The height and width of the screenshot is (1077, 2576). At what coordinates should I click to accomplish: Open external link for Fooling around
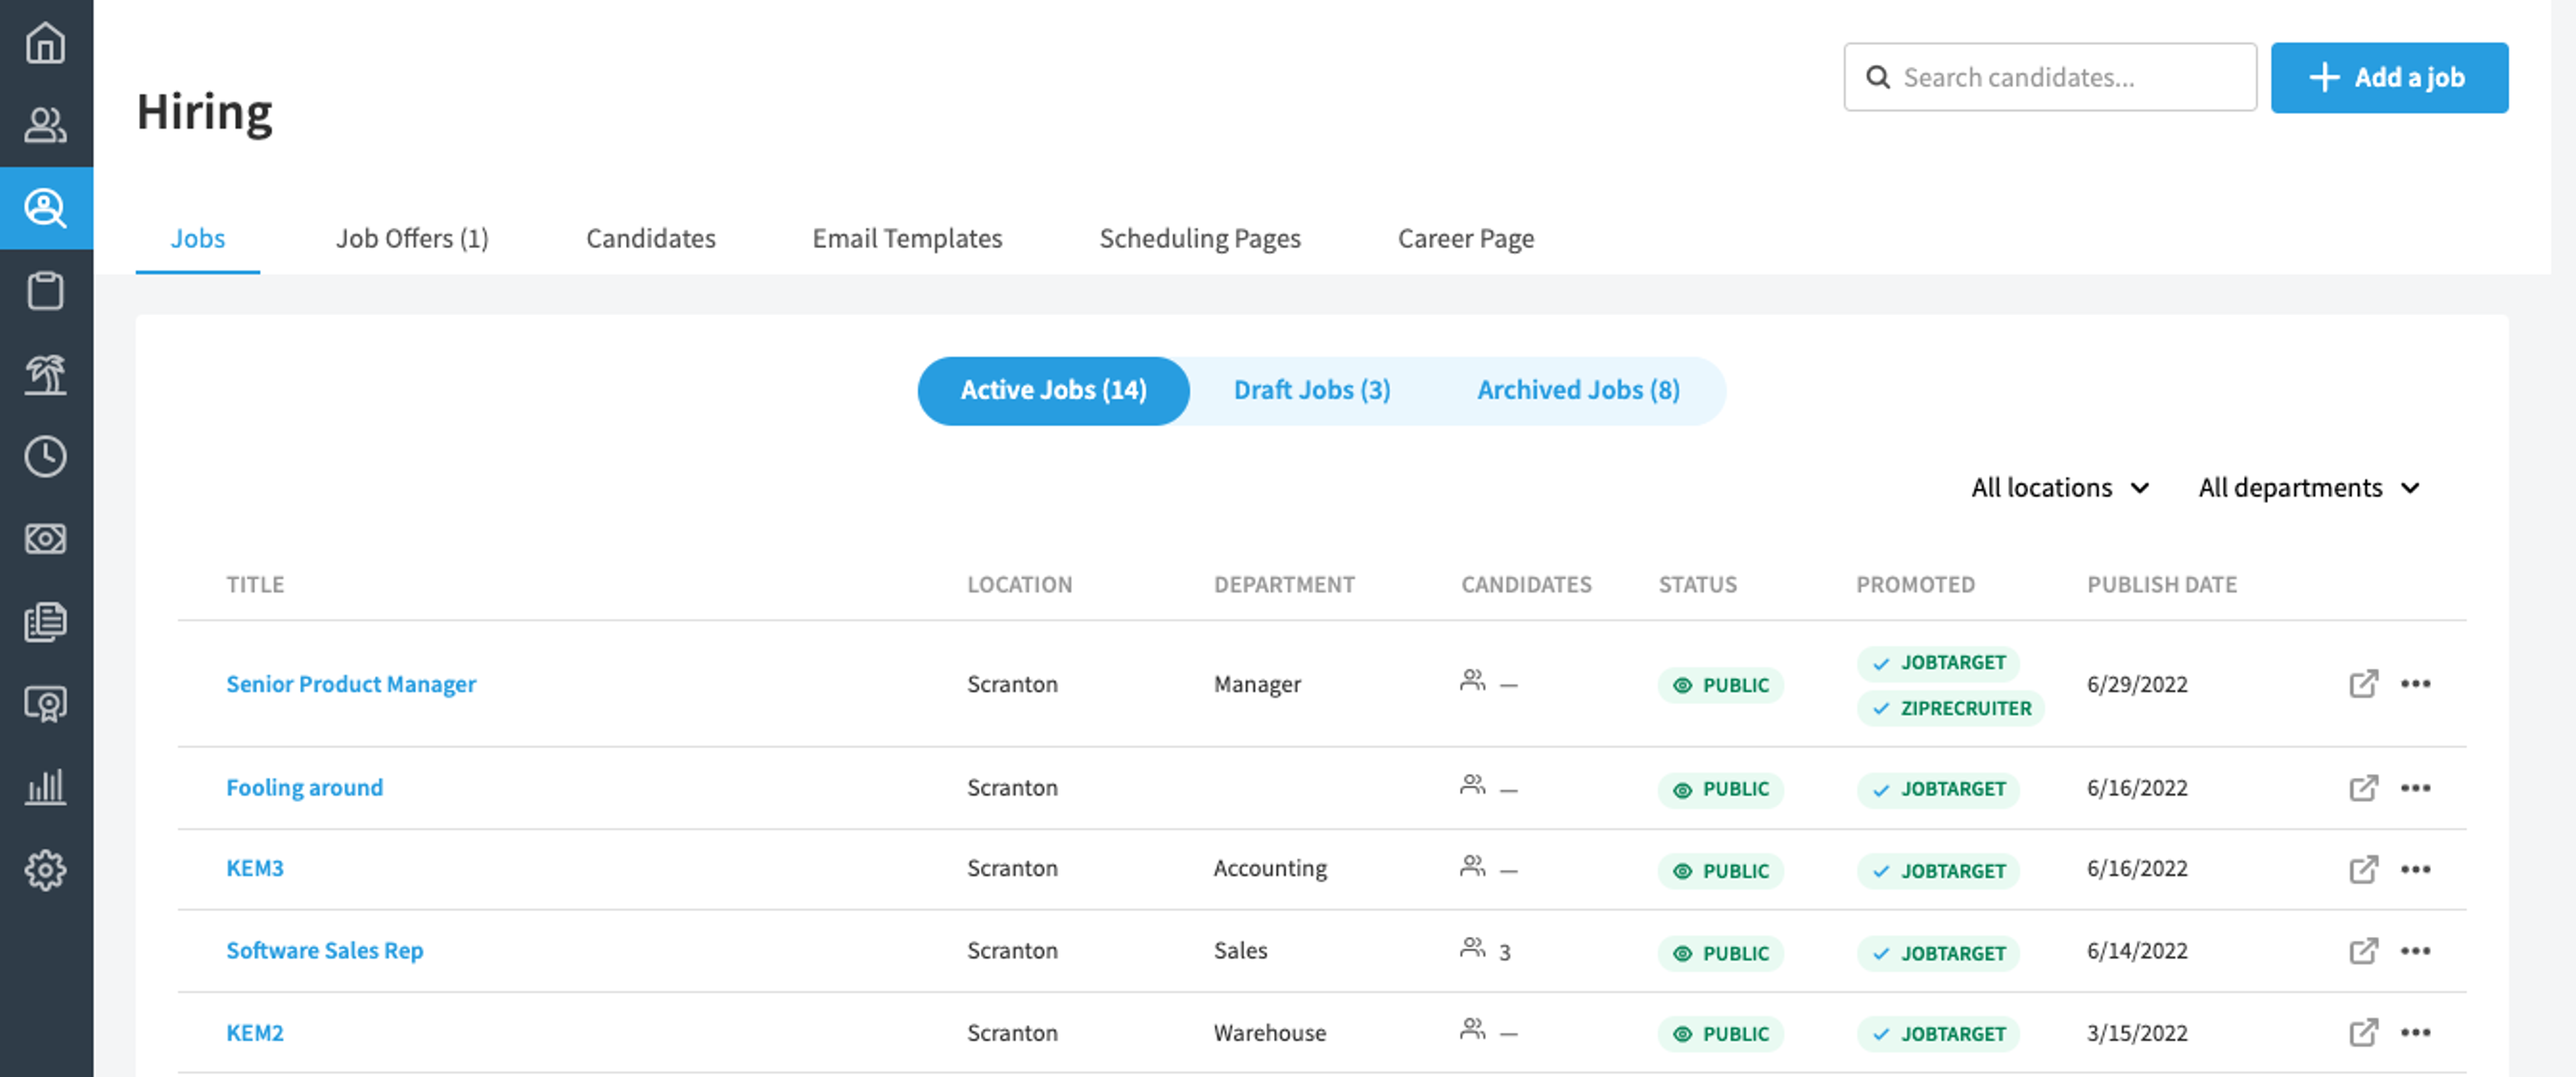pos(2363,788)
